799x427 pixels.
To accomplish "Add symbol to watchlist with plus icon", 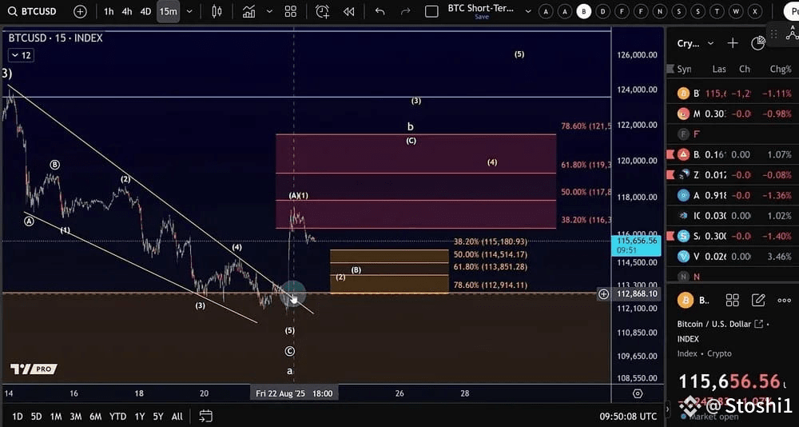I will (x=733, y=43).
